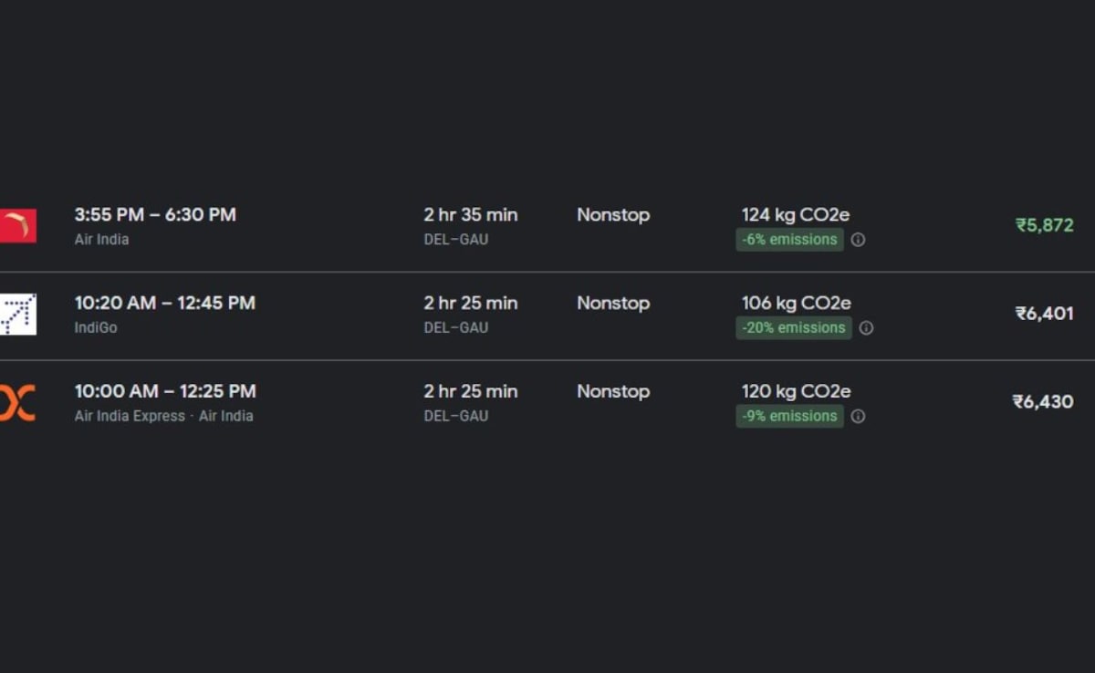
Task: Expand the 10:00 AM – 12:25 PM flight
Action: [164, 392]
